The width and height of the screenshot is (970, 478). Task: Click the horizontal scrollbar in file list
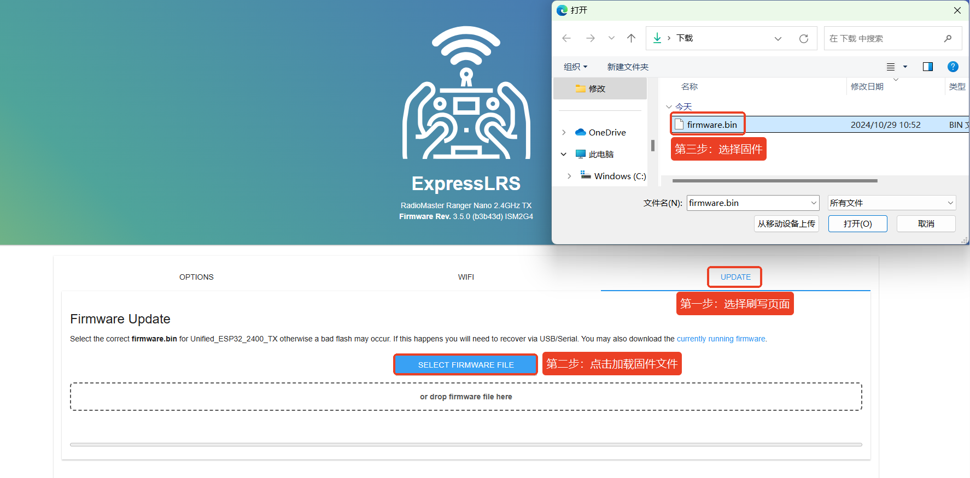click(775, 180)
